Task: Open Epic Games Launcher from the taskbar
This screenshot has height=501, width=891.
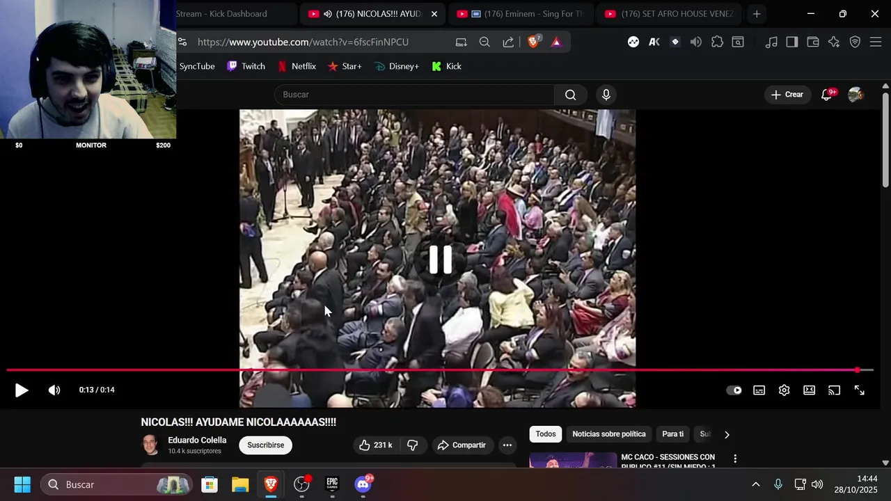Action: [332, 484]
